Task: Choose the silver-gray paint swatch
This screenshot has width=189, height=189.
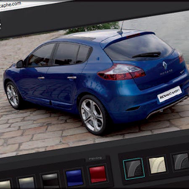Action: click(26, 183)
